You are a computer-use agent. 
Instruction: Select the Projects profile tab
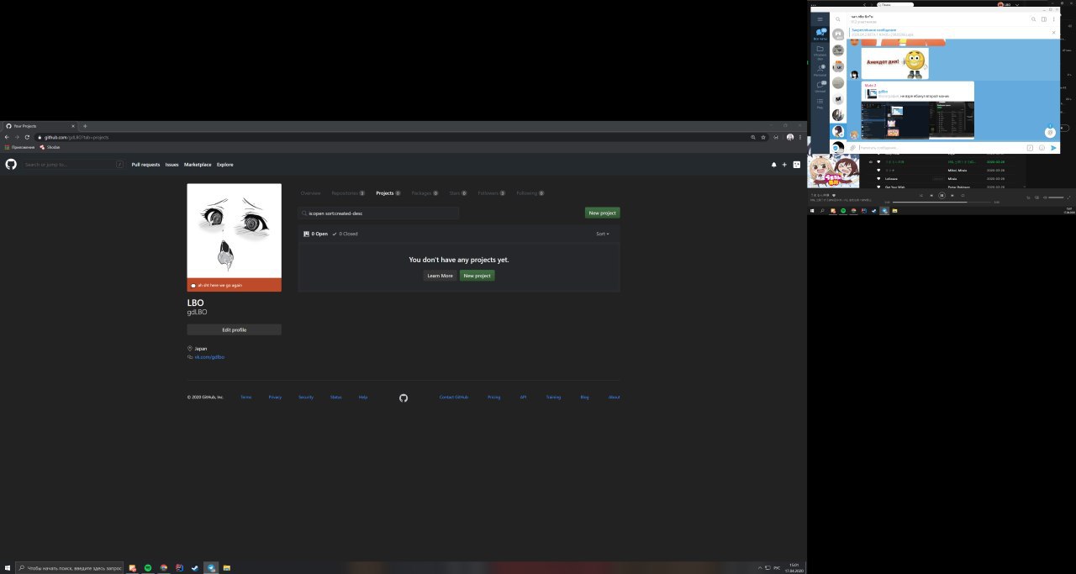point(388,193)
